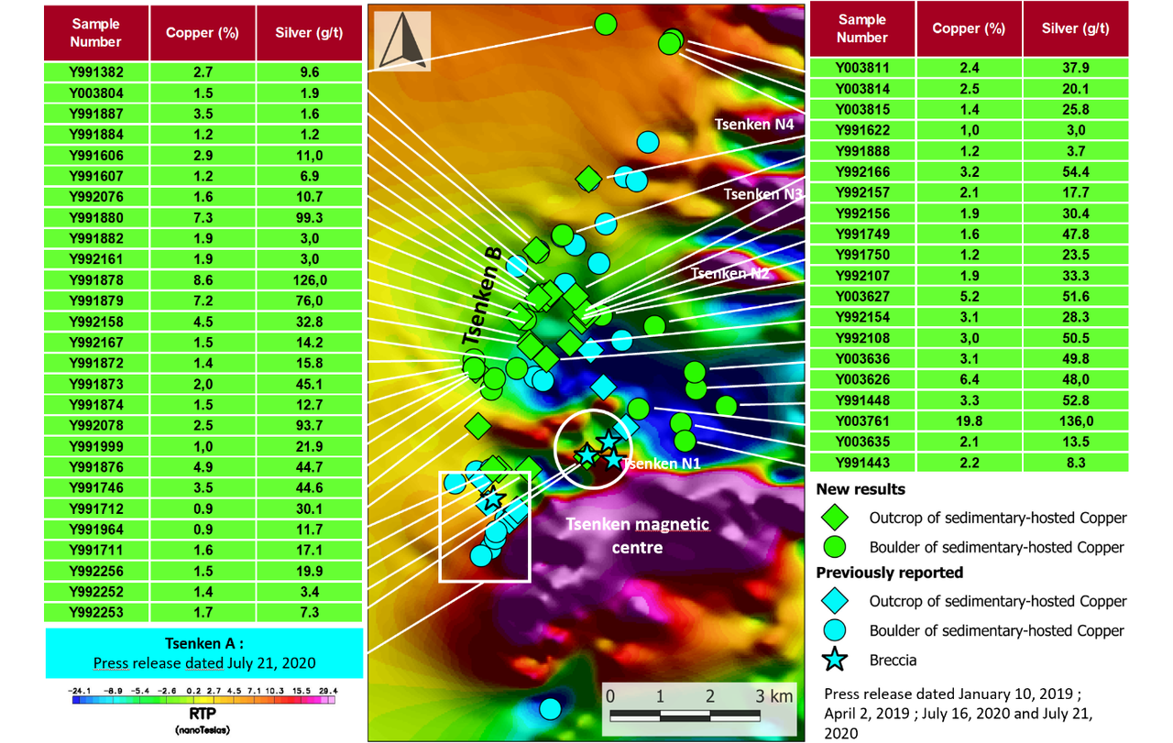The width and height of the screenshot is (1173, 743).
Task: Click the RTP color scale bar
Action: (203, 700)
